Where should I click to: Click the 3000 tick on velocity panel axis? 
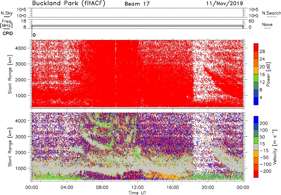[x=21, y=137]
